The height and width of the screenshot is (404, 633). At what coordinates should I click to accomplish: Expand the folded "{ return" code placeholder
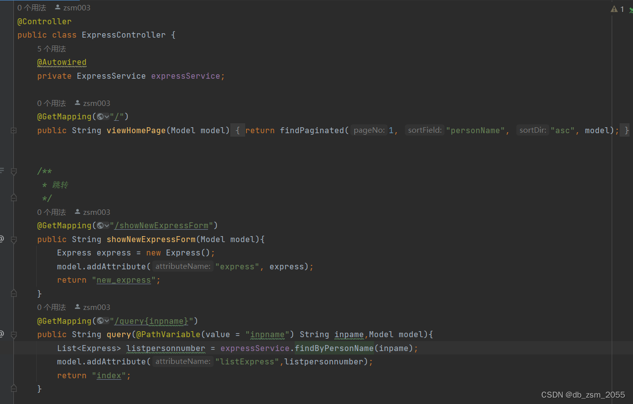(x=238, y=131)
